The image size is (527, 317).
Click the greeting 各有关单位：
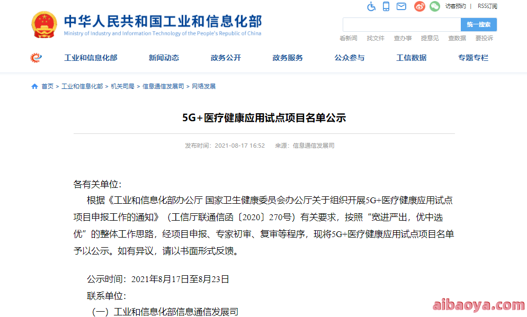click(x=97, y=184)
